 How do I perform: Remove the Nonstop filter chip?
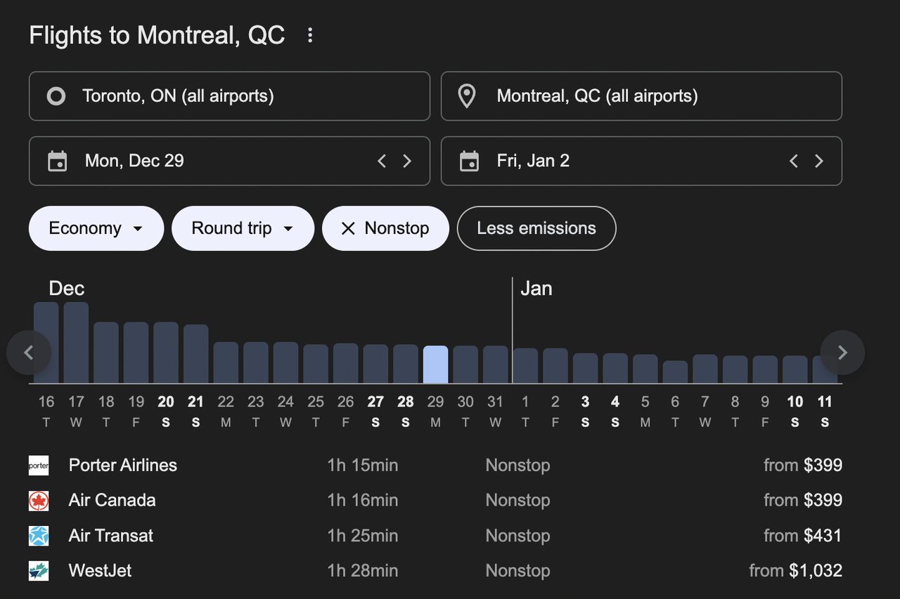(x=348, y=228)
